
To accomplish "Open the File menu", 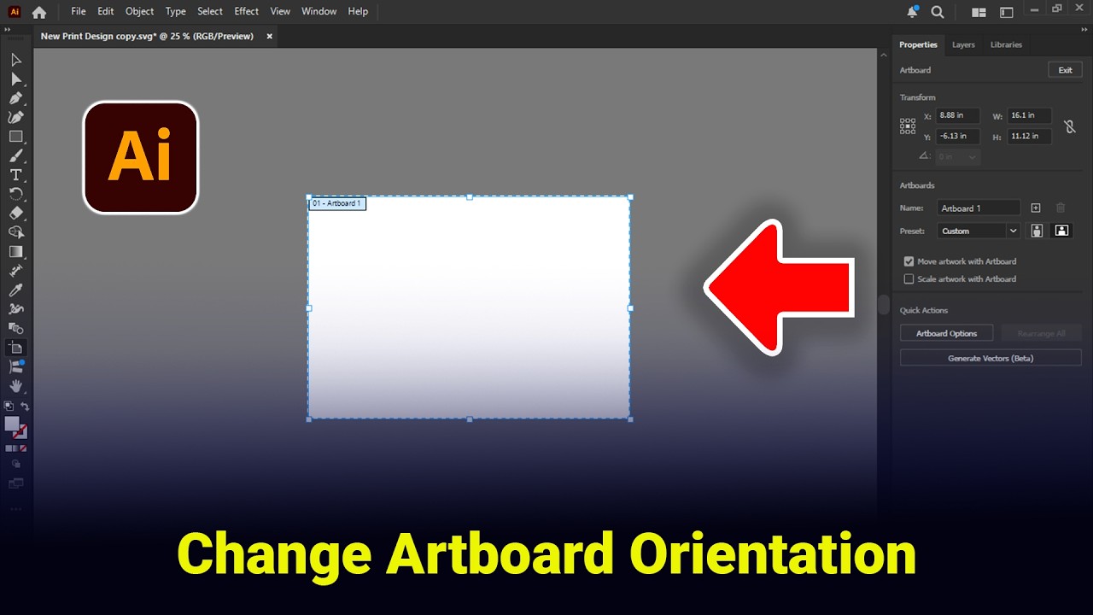I will [79, 11].
